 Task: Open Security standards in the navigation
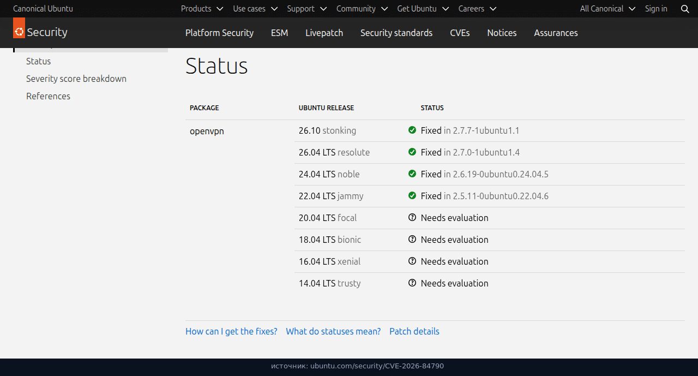(x=396, y=33)
